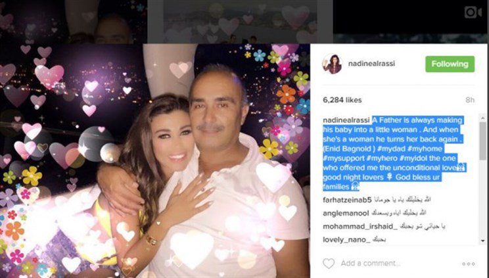Toggle the green Following button
489x278 pixels.
[x=450, y=64]
